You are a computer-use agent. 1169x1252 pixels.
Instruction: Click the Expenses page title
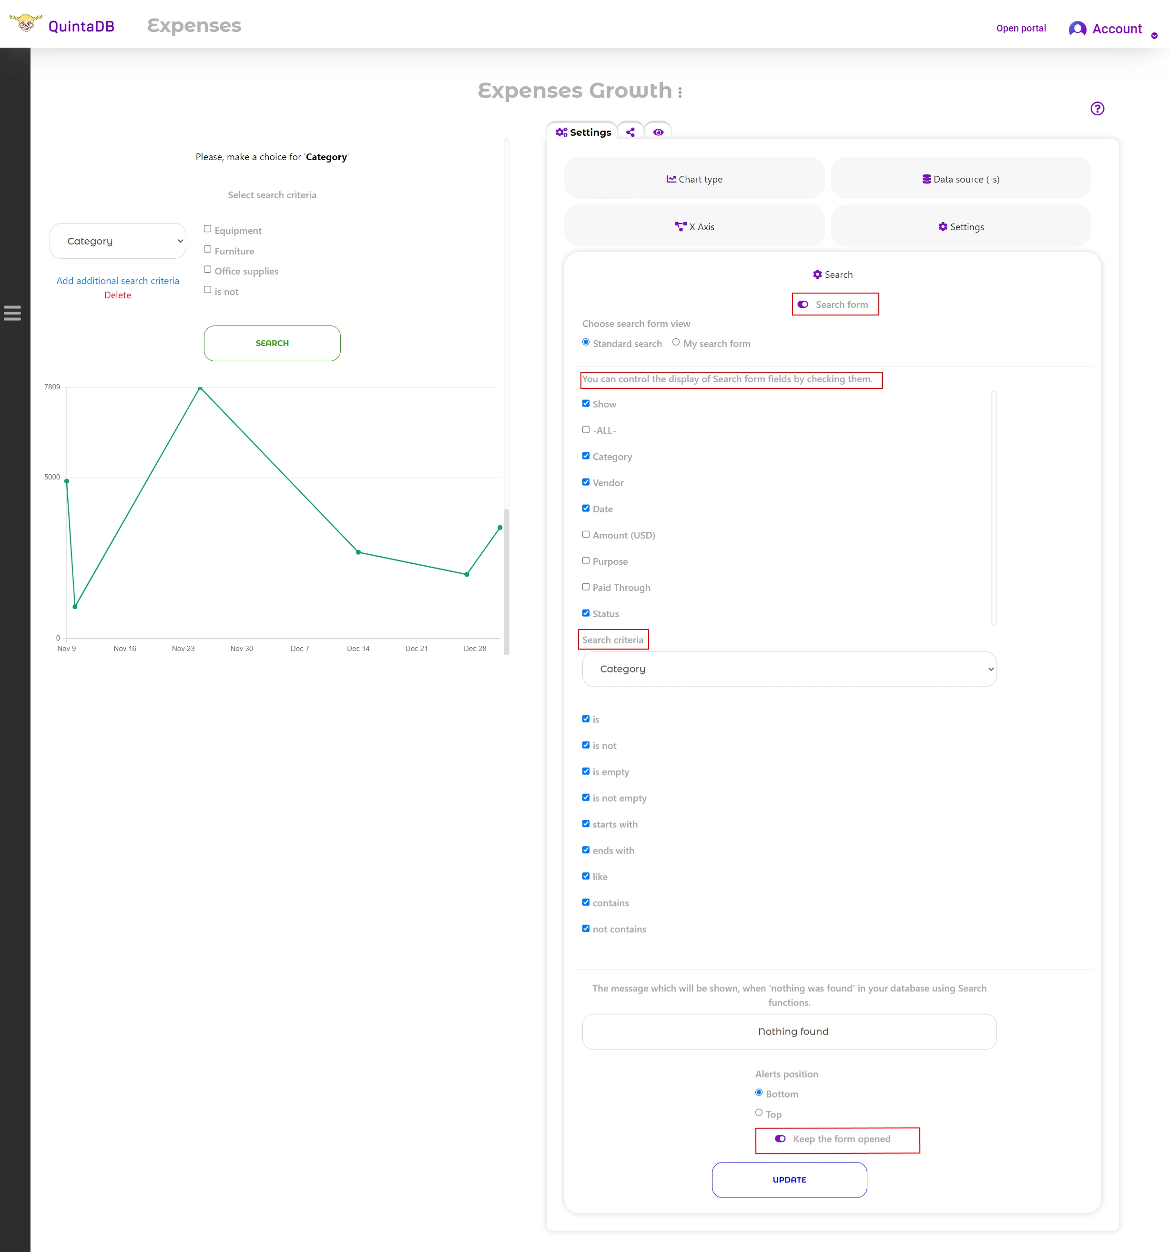pos(194,25)
